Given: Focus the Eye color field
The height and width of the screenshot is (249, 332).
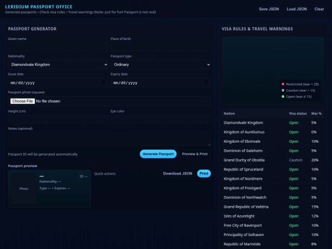Looking at the screenshot, I should pos(160,119).
